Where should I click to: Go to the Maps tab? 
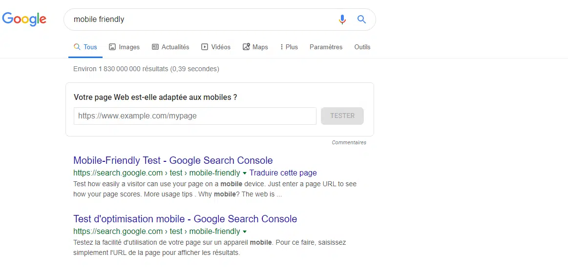click(255, 47)
